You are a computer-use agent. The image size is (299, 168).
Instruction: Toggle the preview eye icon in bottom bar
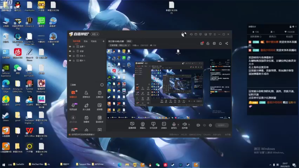click(204, 125)
